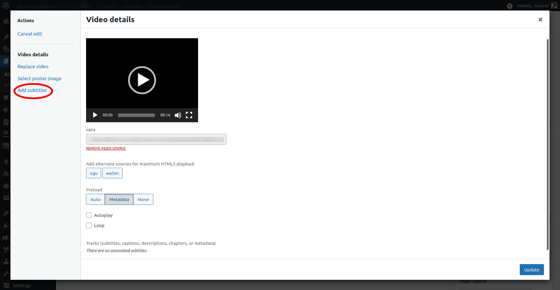This screenshot has width=560, height=290.
Task: Click small play icon in player controls
Action: (x=95, y=115)
